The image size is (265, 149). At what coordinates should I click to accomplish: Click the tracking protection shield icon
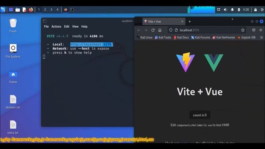tap(171, 30)
